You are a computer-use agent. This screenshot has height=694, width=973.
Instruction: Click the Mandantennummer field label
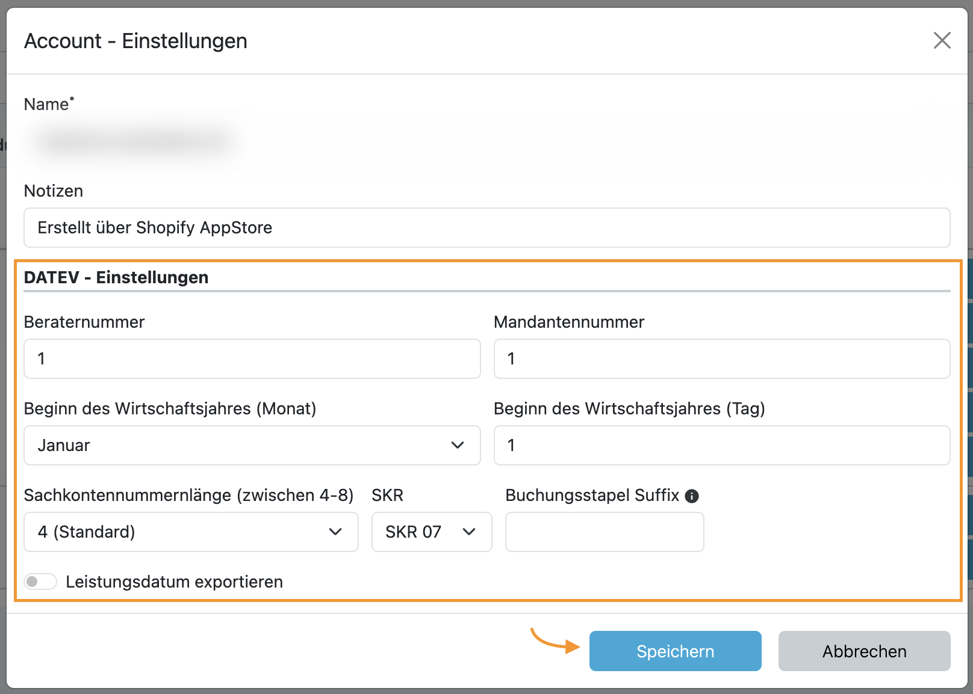[x=568, y=322]
